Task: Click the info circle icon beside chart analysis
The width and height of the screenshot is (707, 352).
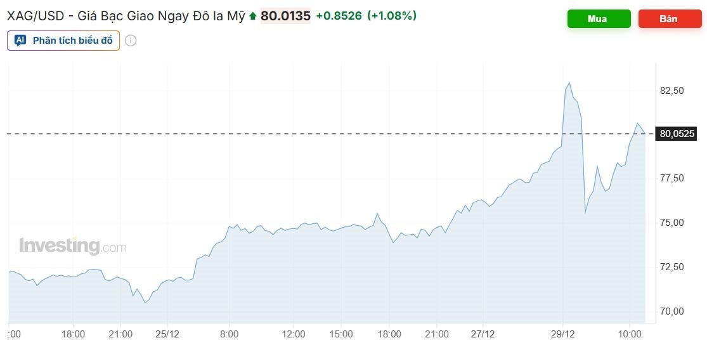Action: pyautogui.click(x=131, y=41)
